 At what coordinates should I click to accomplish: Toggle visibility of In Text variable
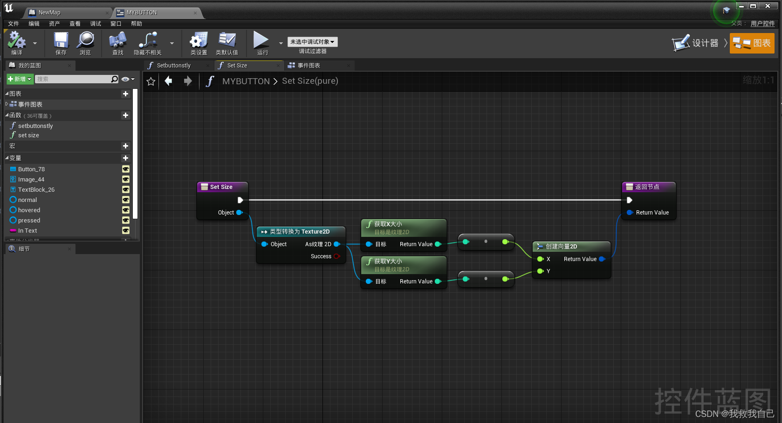pyautogui.click(x=125, y=230)
